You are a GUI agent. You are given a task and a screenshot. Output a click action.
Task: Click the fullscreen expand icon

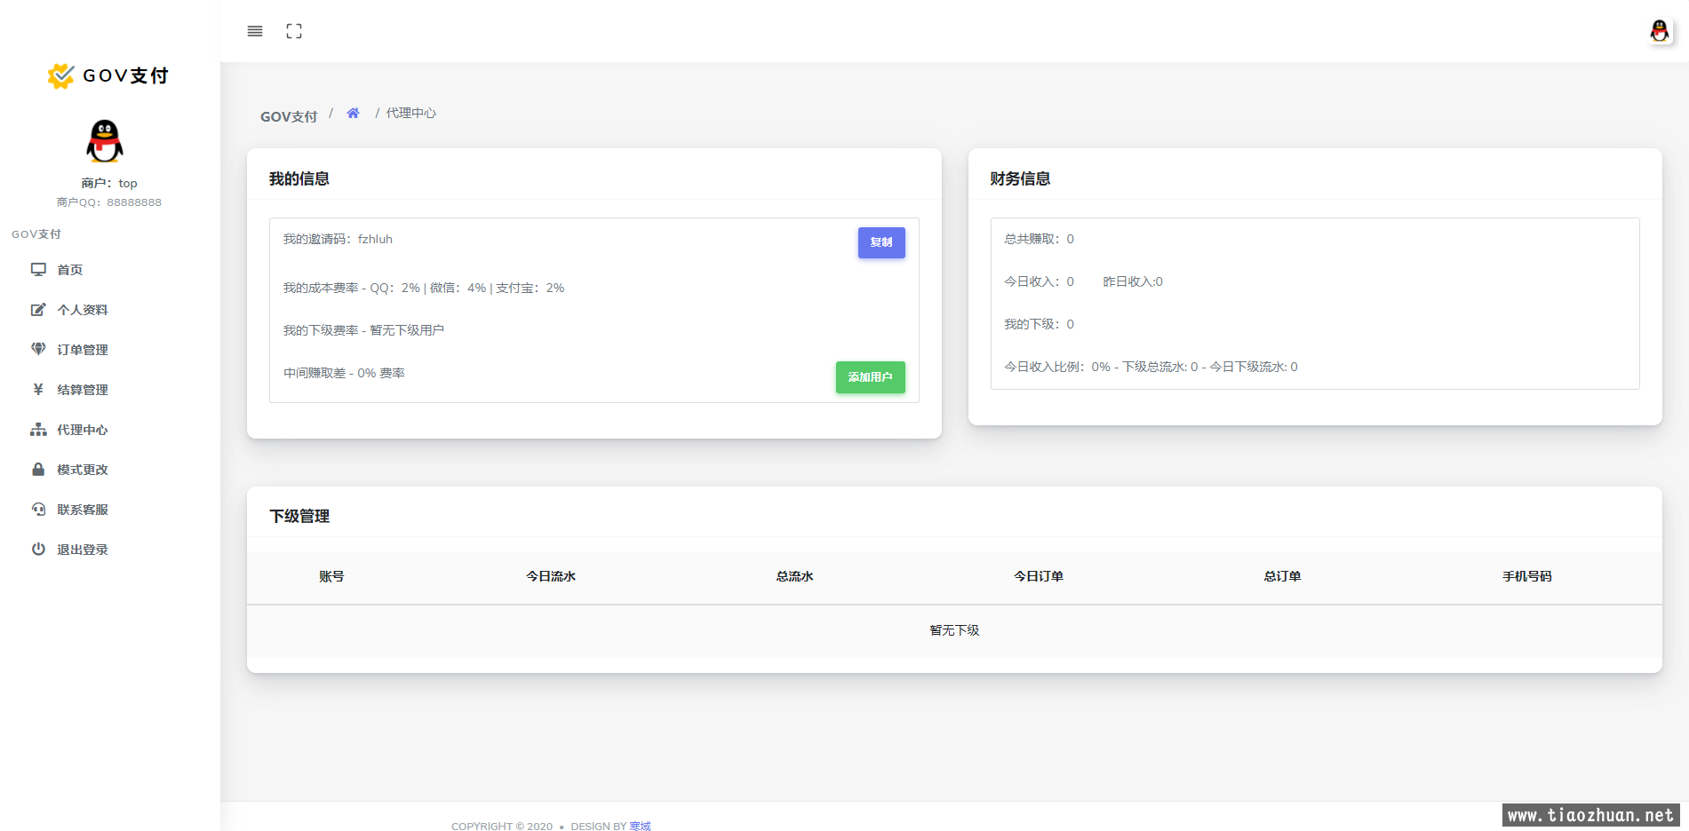click(294, 31)
